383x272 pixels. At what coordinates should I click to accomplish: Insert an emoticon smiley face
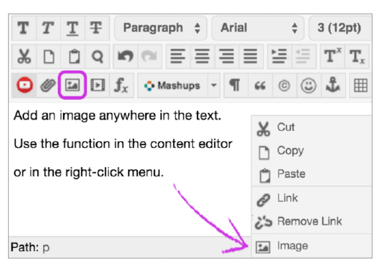(308, 85)
